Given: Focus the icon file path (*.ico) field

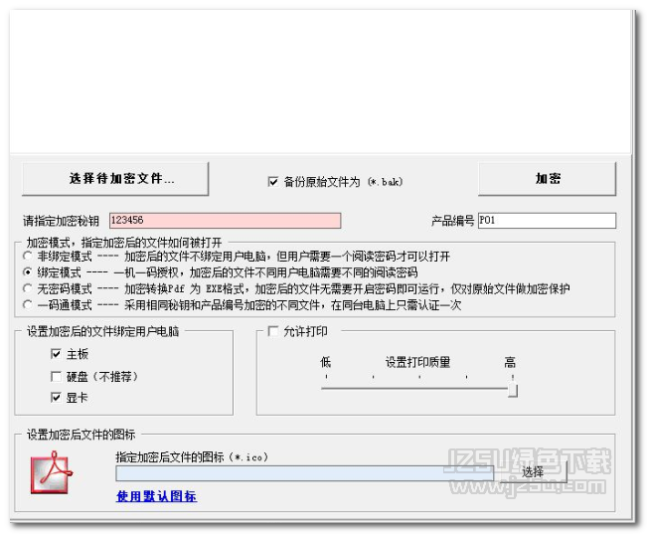Looking at the screenshot, I should (304, 473).
